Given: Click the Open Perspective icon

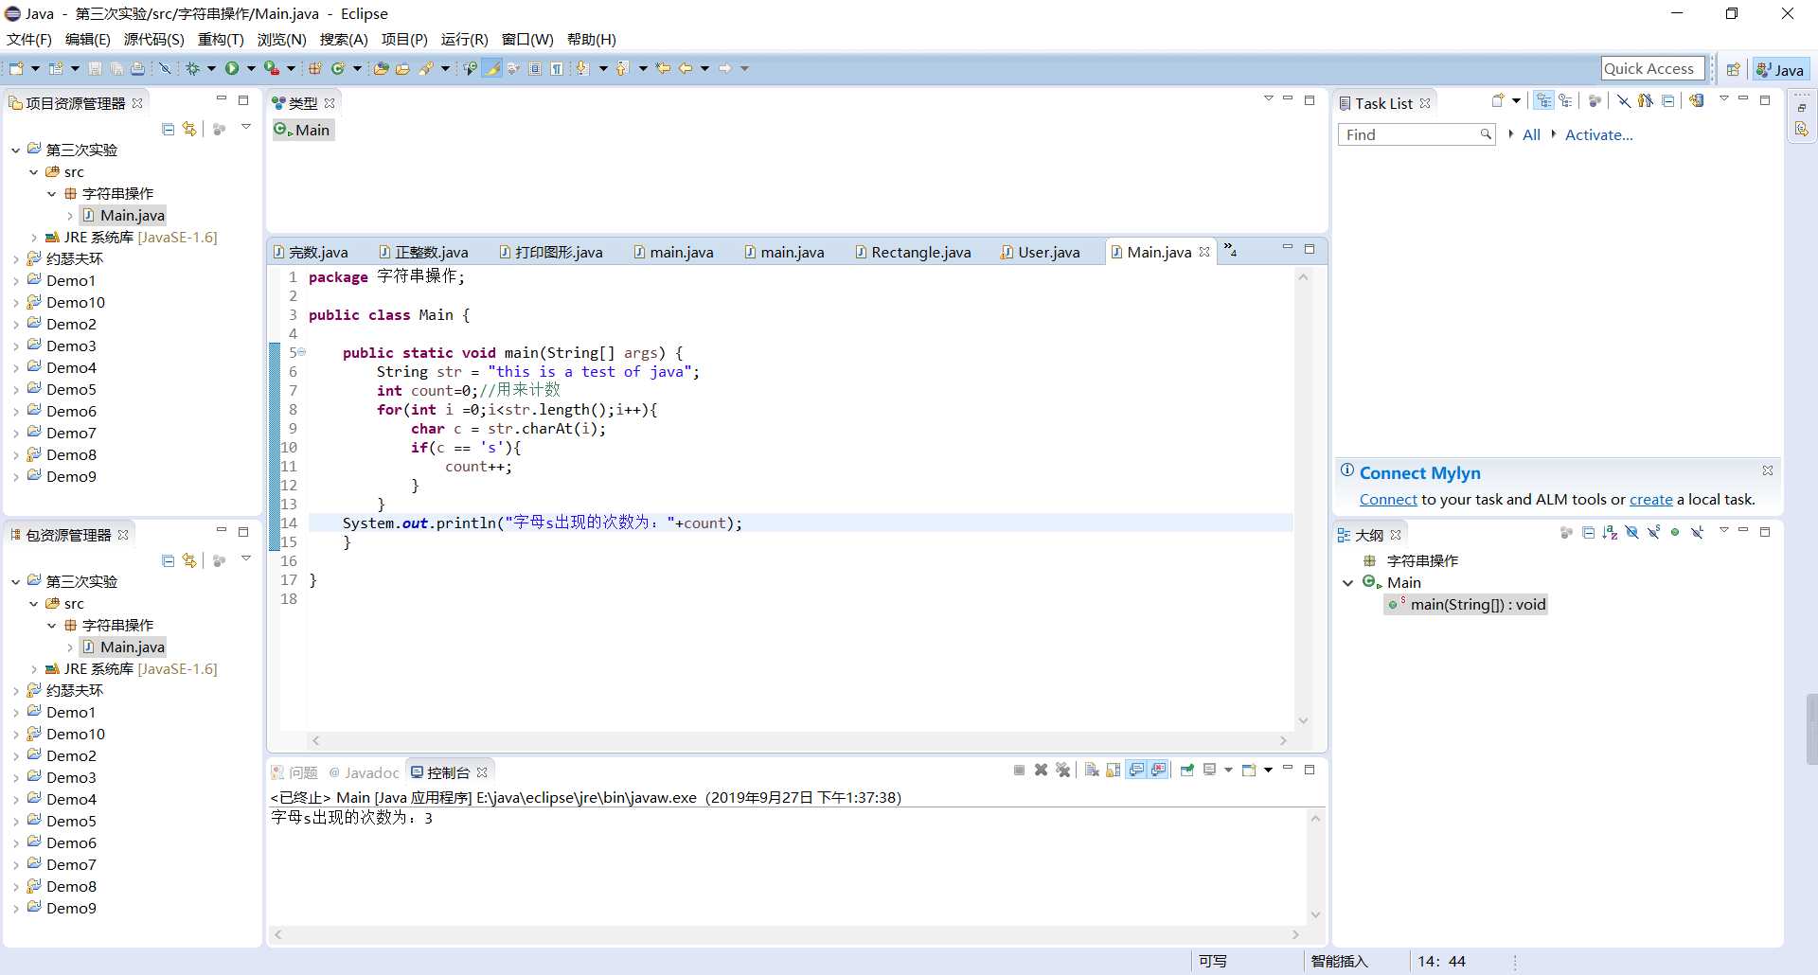Looking at the screenshot, I should click(x=1733, y=69).
